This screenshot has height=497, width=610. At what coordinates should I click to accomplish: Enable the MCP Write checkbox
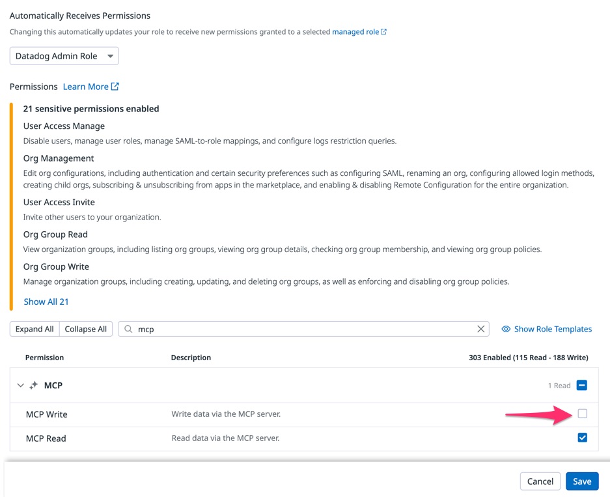click(583, 414)
